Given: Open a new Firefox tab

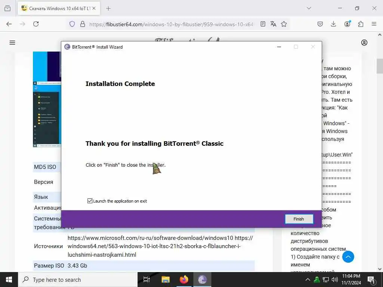Looking at the screenshot, I should pos(108,8).
